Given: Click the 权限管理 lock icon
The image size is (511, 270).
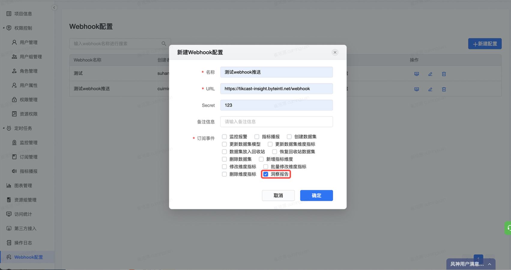Looking at the screenshot, I should coord(14,100).
